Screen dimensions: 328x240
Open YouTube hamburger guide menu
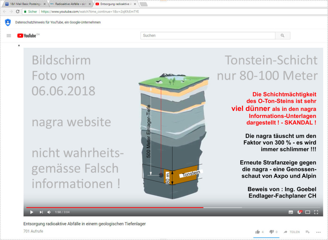[9, 36]
